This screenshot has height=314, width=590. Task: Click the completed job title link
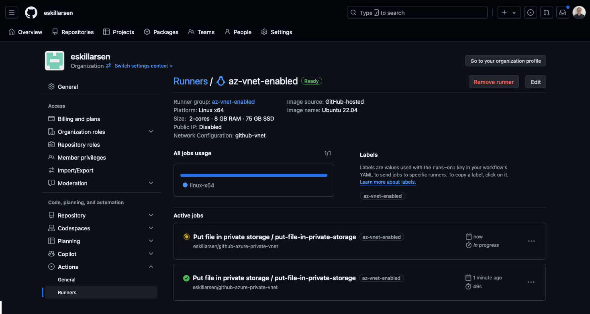click(274, 278)
